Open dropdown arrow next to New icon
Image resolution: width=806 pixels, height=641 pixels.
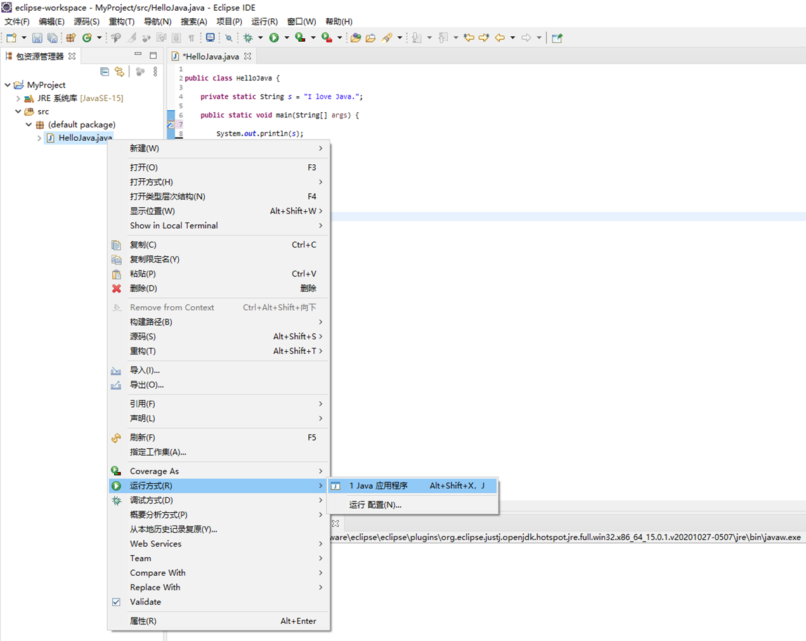click(x=24, y=38)
